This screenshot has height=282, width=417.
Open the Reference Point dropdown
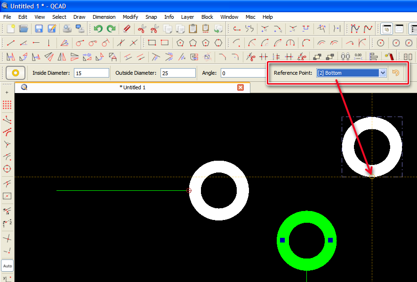pyautogui.click(x=351, y=73)
